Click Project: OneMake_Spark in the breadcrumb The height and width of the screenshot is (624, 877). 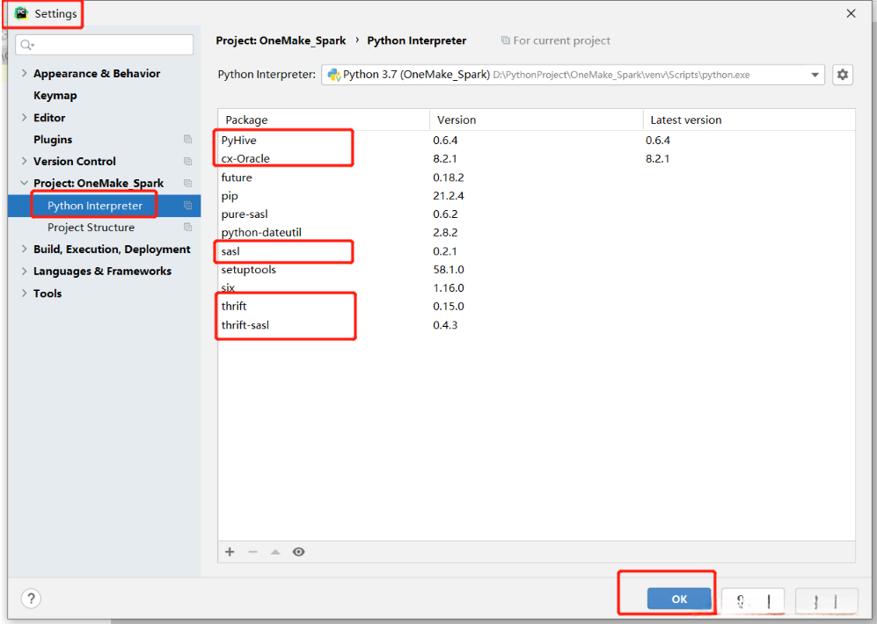click(x=281, y=40)
